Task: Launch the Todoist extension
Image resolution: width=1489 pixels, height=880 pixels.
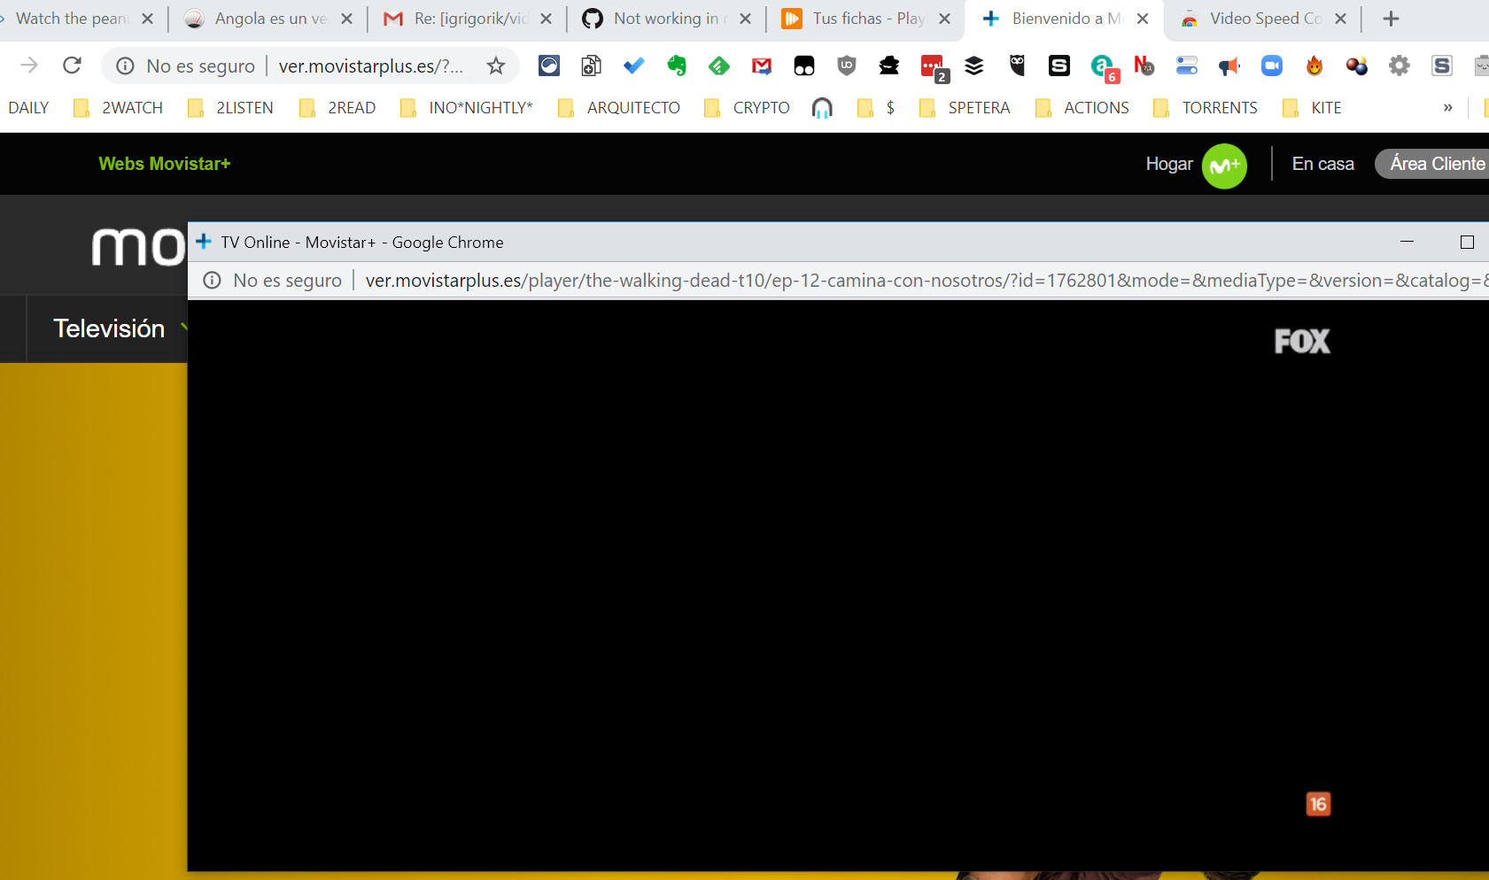Action: [633, 66]
